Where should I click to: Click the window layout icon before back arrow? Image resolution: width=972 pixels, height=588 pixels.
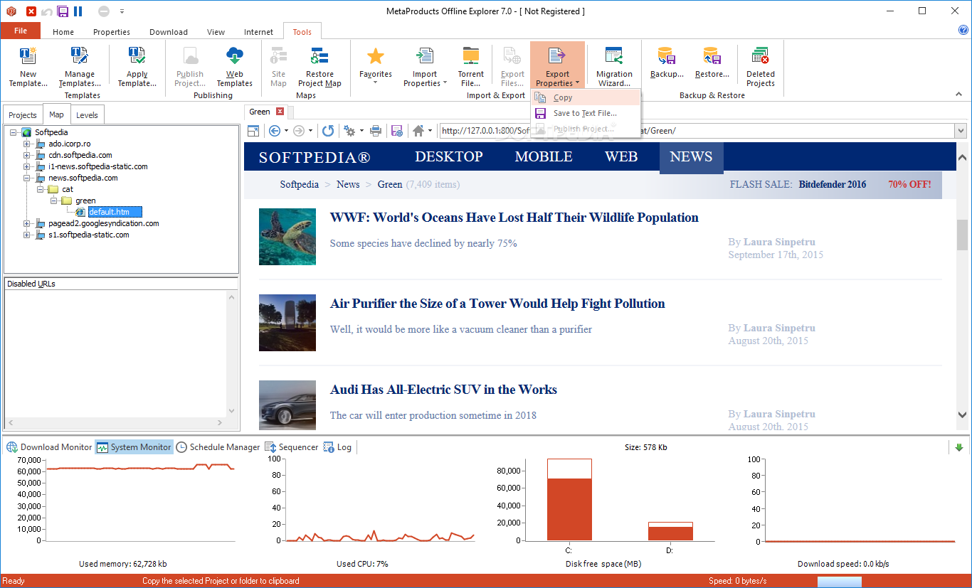[x=253, y=131]
